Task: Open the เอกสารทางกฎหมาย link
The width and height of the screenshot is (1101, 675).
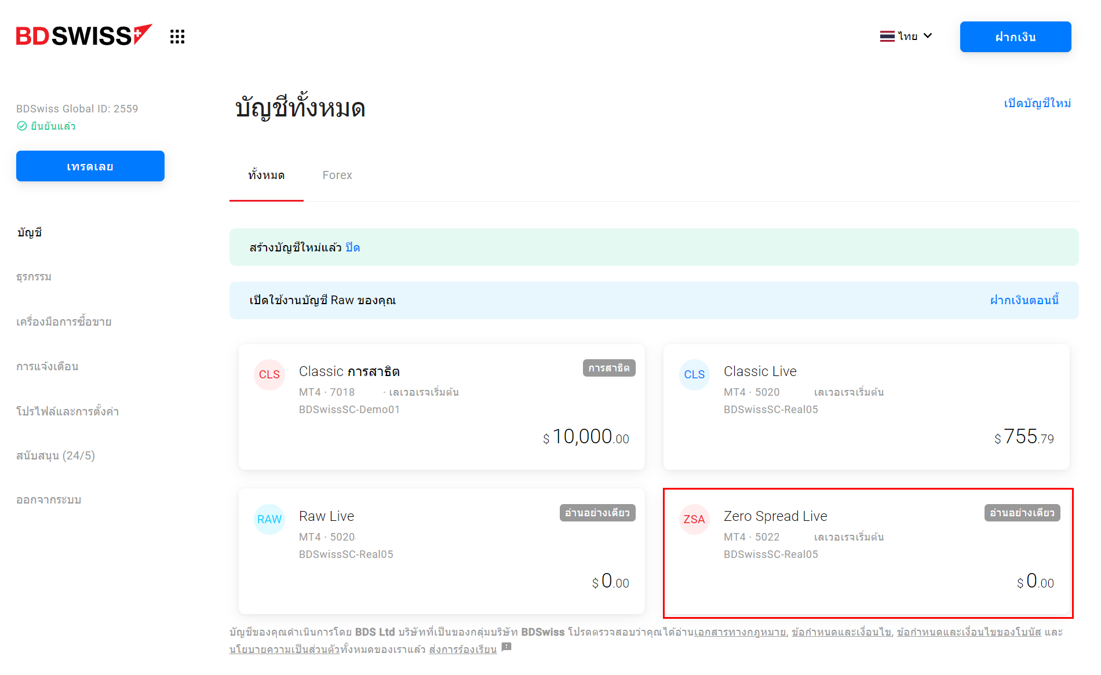Action: pyautogui.click(x=739, y=632)
